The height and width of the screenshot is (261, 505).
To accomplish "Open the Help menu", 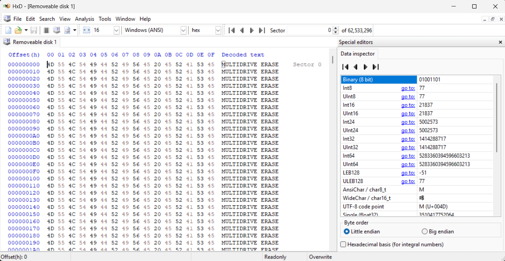I will coord(145,19).
